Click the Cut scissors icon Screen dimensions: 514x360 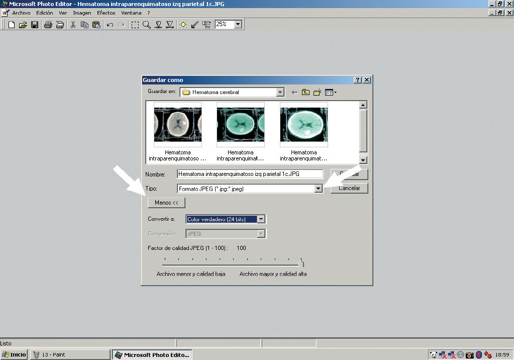point(73,25)
